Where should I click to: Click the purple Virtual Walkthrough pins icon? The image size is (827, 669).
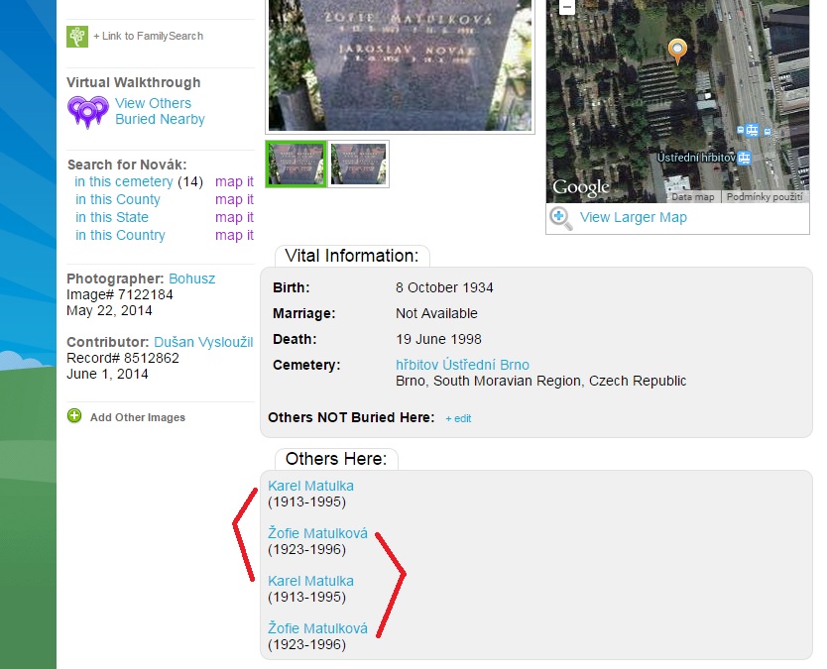tap(87, 112)
